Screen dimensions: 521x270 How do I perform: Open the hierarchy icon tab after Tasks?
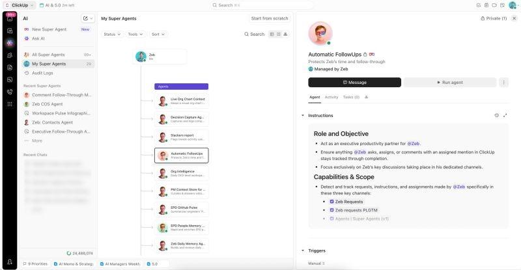pyautogui.click(x=366, y=98)
